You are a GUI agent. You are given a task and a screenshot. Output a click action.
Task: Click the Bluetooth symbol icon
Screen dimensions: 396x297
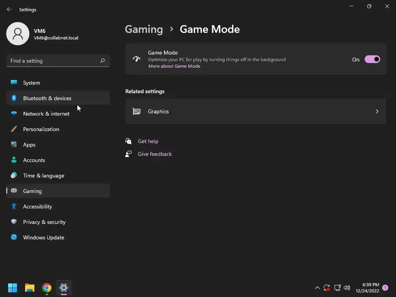pyautogui.click(x=14, y=98)
